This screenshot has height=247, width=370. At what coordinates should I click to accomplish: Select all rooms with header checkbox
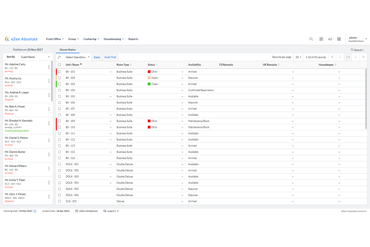click(x=59, y=65)
